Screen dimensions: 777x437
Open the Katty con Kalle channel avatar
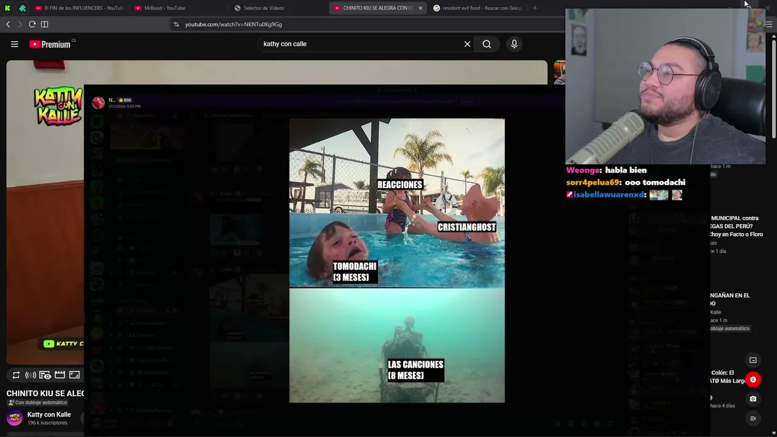coord(15,418)
